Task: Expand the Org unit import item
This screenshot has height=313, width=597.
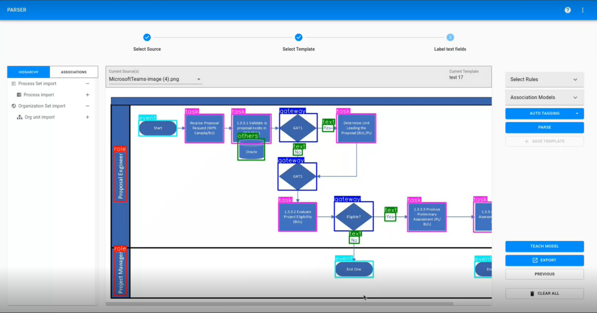Action: coord(87,117)
